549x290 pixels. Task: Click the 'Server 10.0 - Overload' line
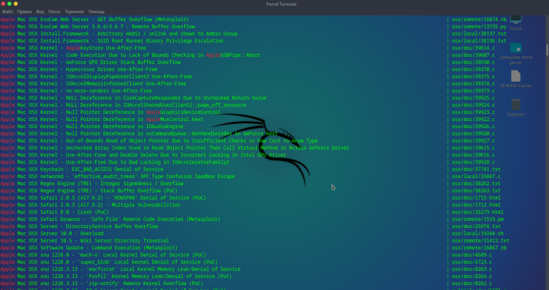pos(52,233)
